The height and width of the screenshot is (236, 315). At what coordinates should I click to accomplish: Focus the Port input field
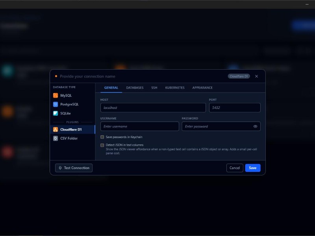pos(235,108)
